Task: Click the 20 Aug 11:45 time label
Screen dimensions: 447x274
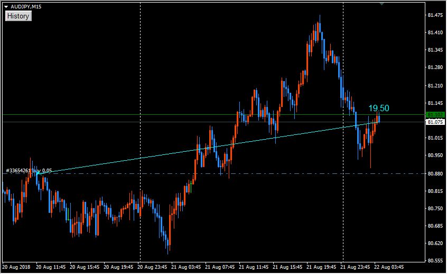Action: [51, 267]
